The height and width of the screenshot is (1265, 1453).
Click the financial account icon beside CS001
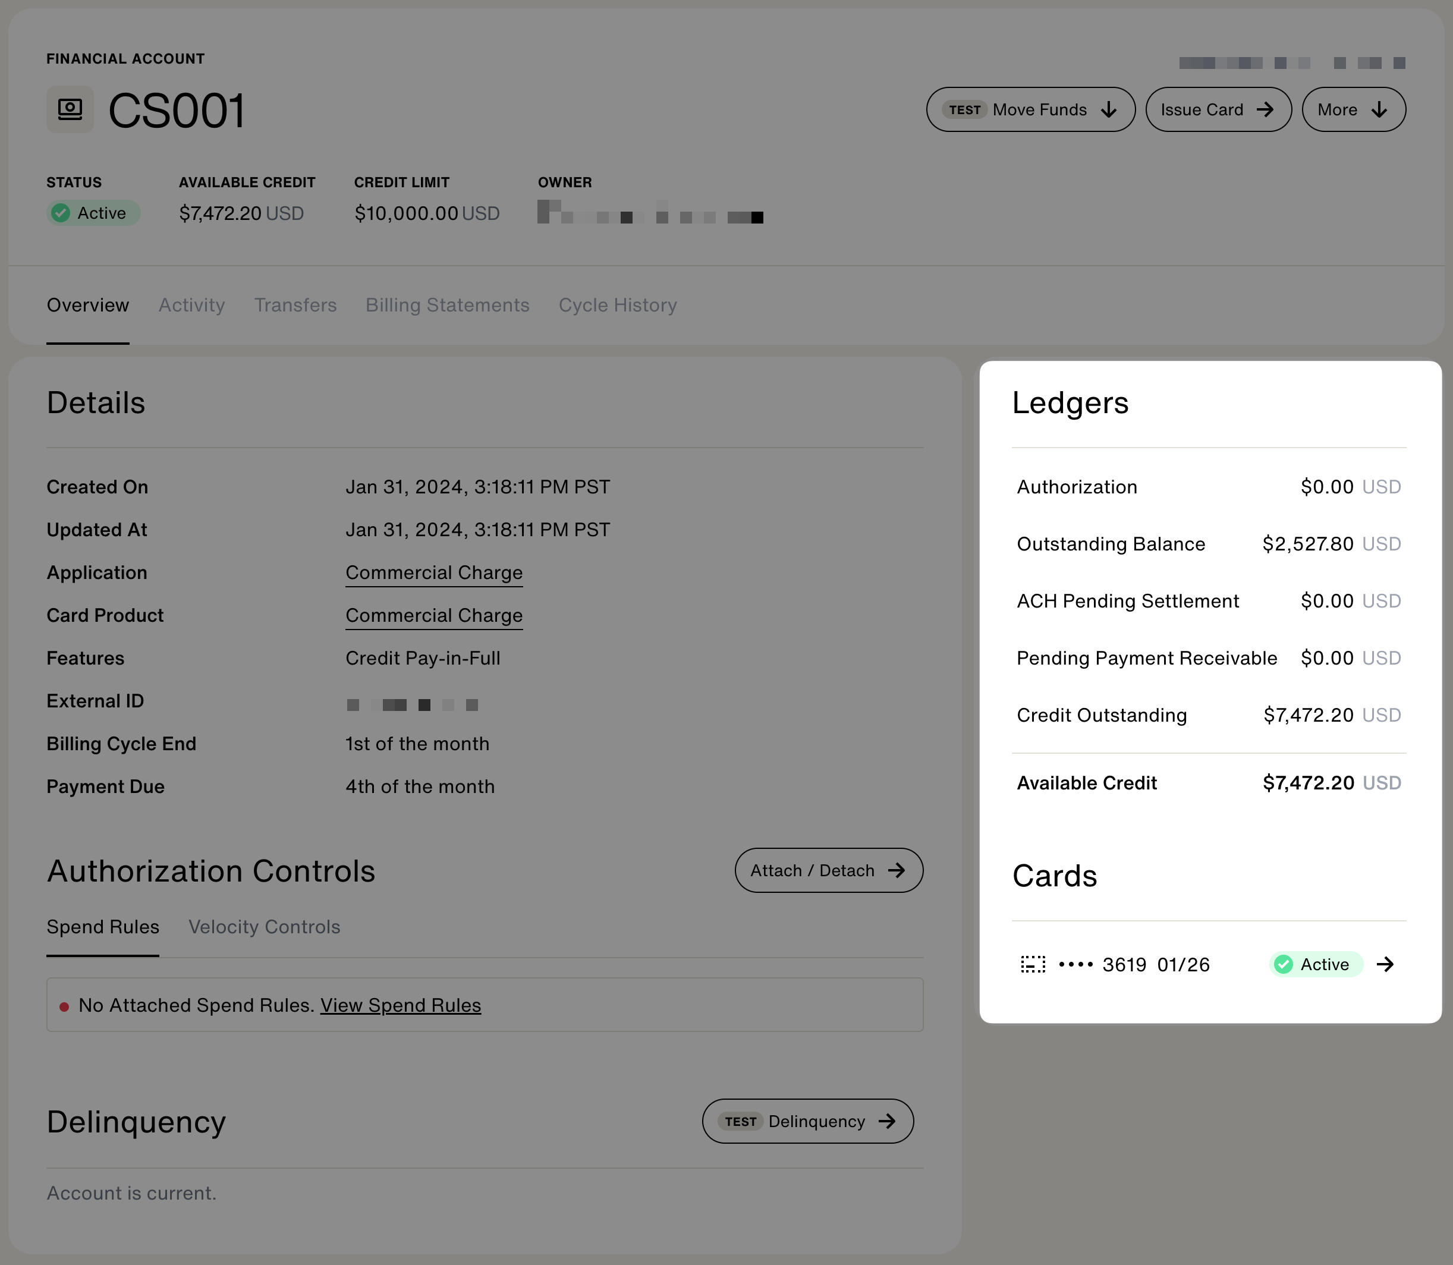coord(70,109)
